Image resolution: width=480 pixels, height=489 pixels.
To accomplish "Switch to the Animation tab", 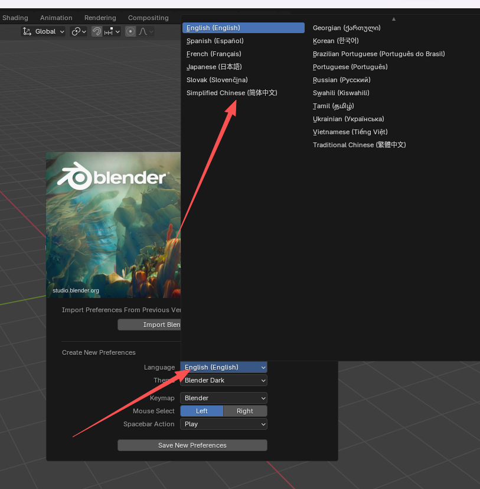I will point(56,17).
